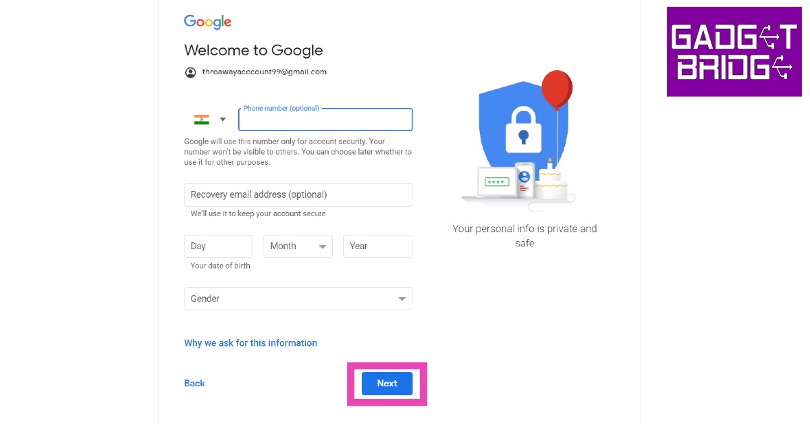Viewport: 810px width, 424px height.
Task: Open the country code dropdown arrow
Action: pyautogui.click(x=223, y=120)
